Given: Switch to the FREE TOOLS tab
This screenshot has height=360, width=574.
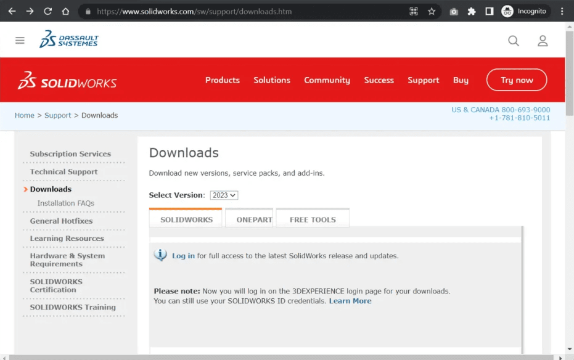Looking at the screenshot, I should 313,219.
